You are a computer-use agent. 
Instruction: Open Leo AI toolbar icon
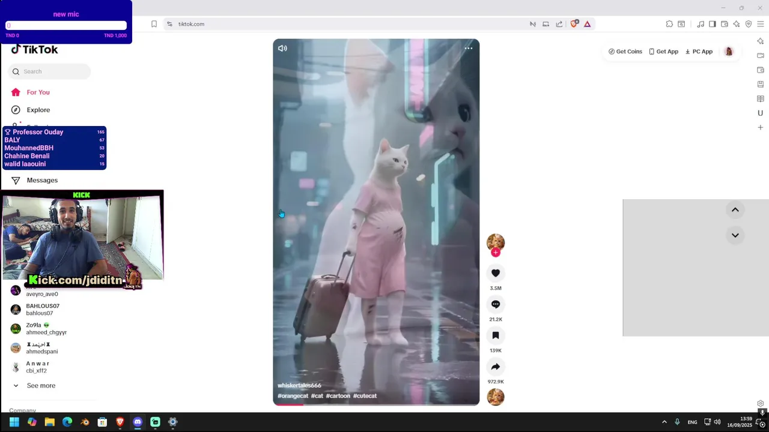tap(737, 24)
